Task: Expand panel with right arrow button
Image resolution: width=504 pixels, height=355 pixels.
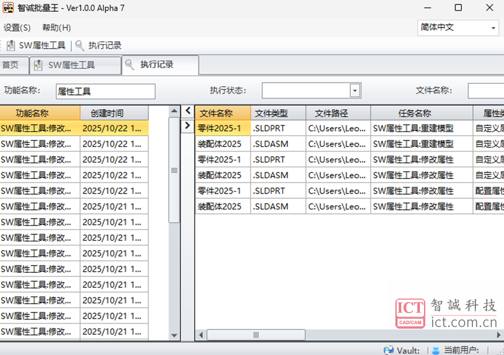Action: coord(187,125)
